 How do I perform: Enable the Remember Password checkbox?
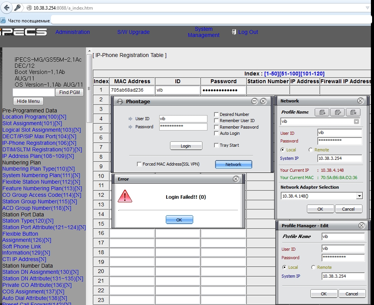pos(216,127)
